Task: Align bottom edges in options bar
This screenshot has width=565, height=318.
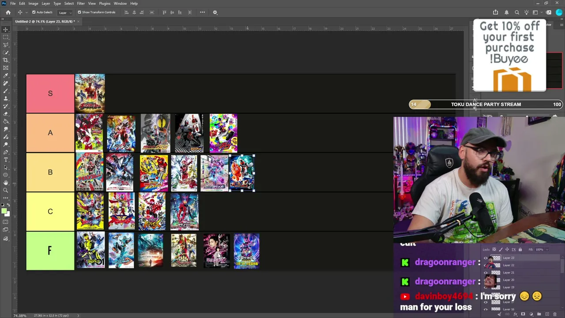Action: (180, 12)
